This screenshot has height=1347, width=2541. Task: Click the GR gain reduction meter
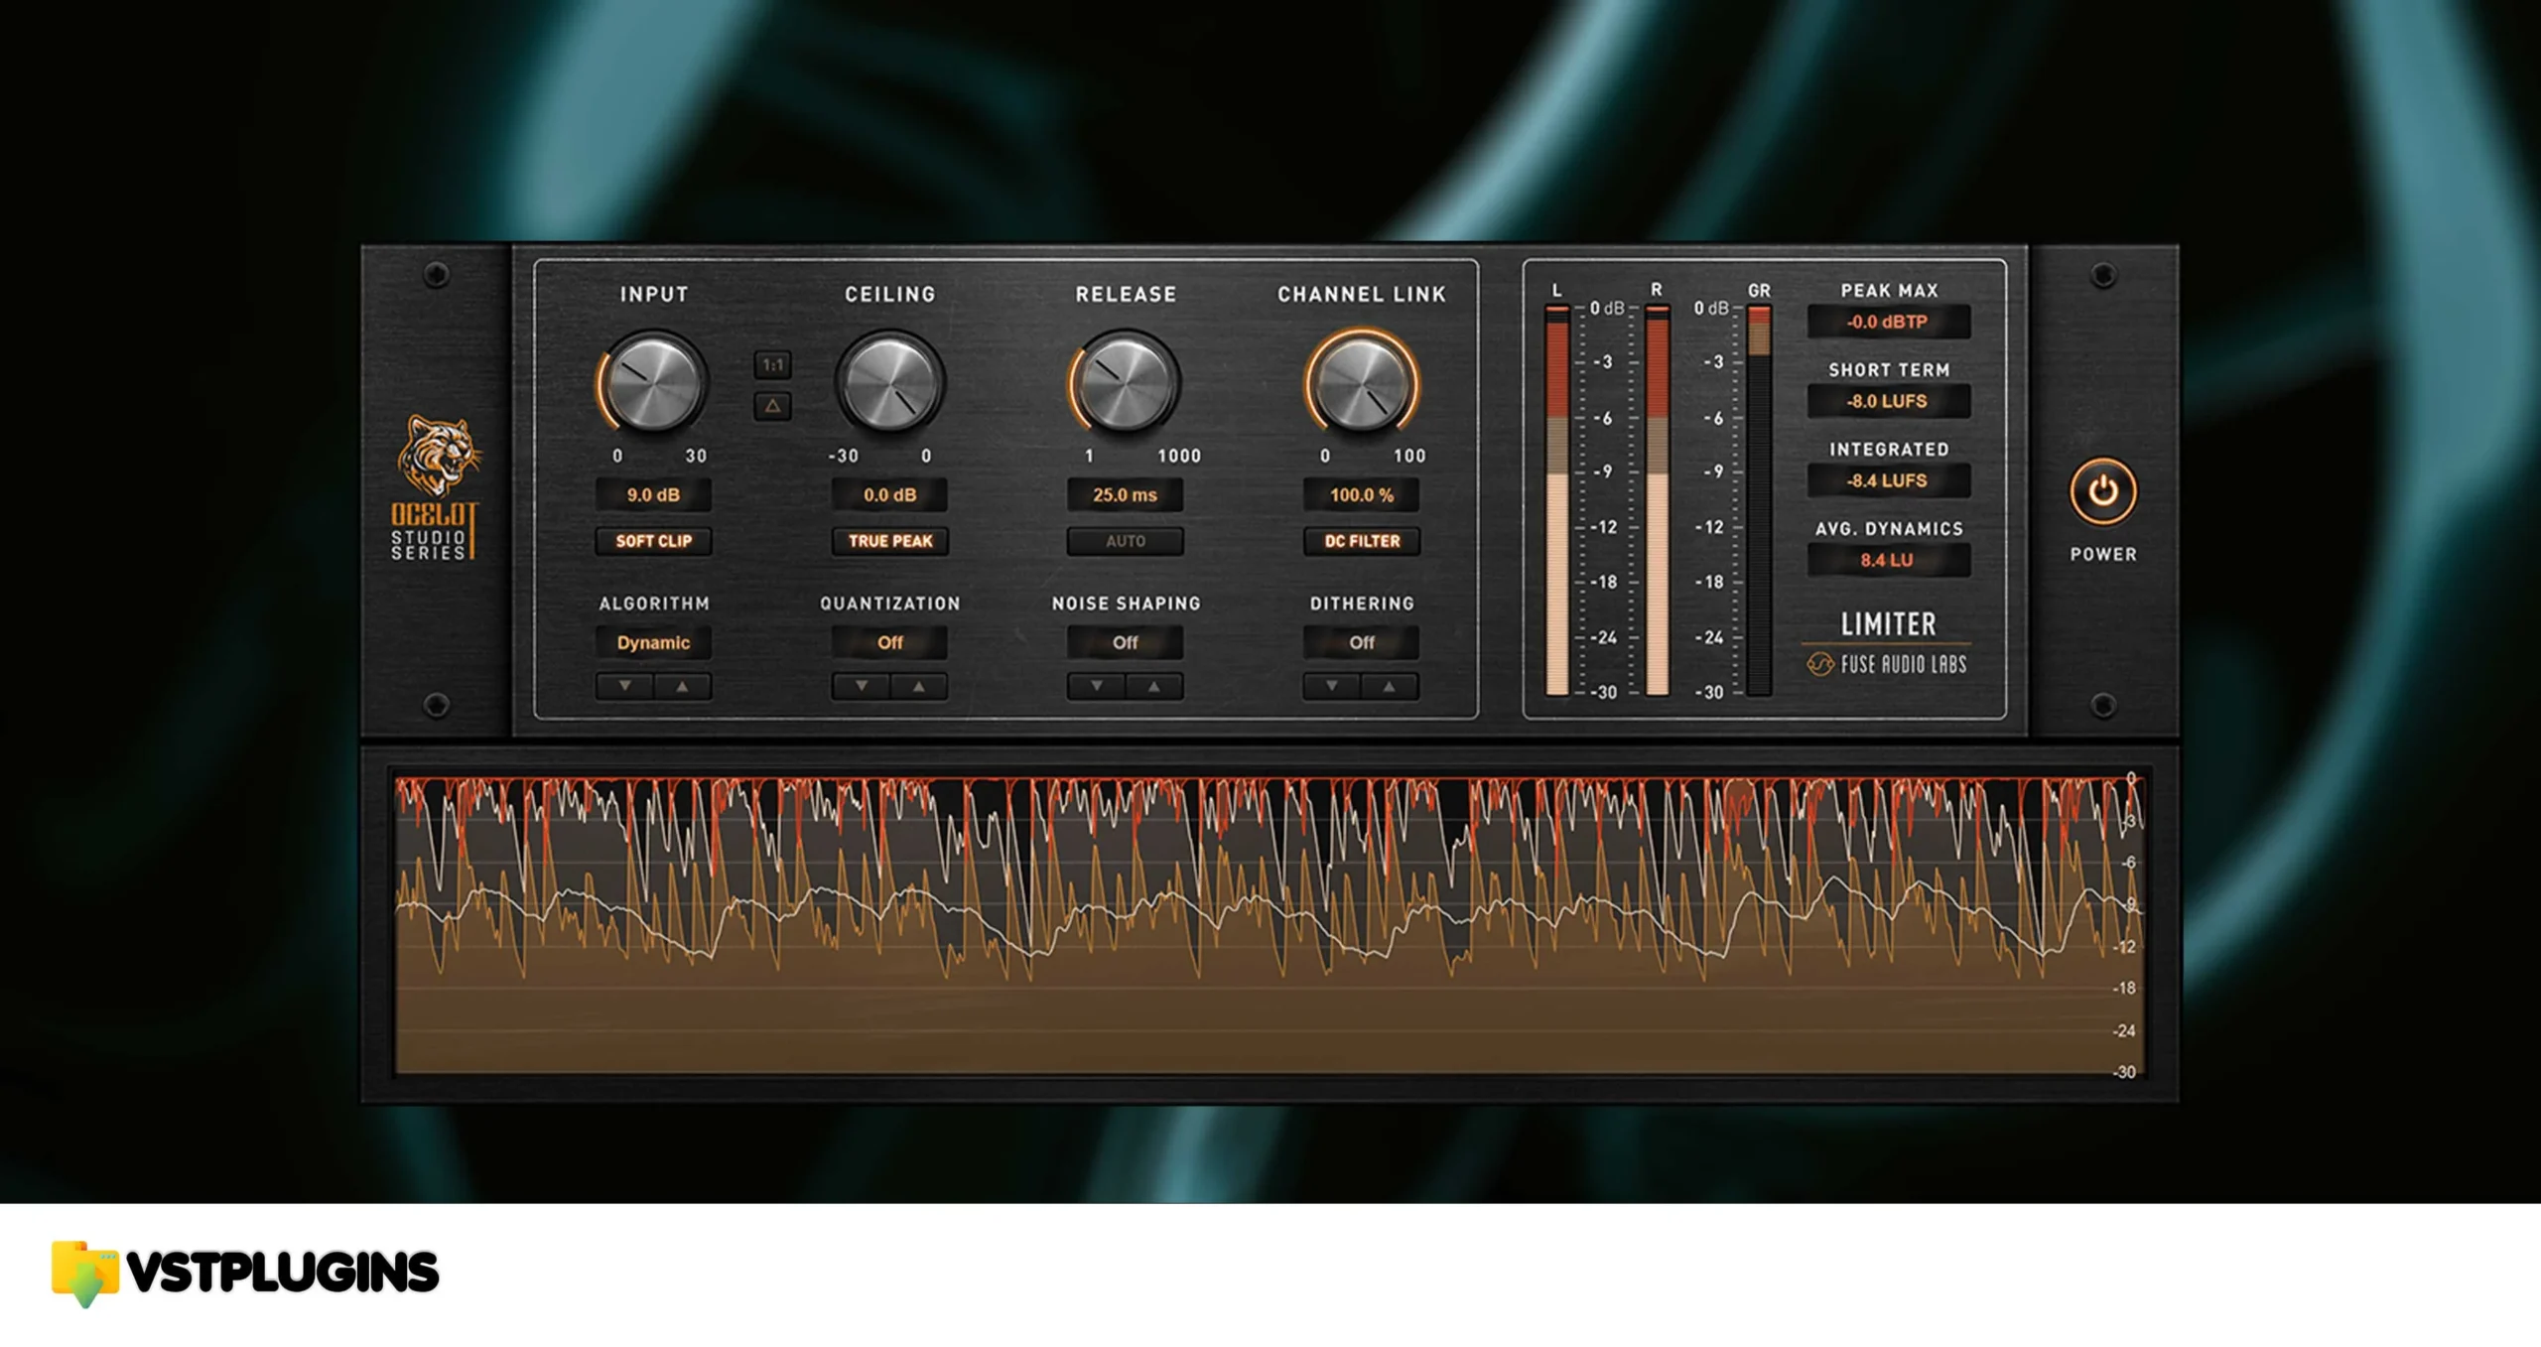tap(1759, 500)
